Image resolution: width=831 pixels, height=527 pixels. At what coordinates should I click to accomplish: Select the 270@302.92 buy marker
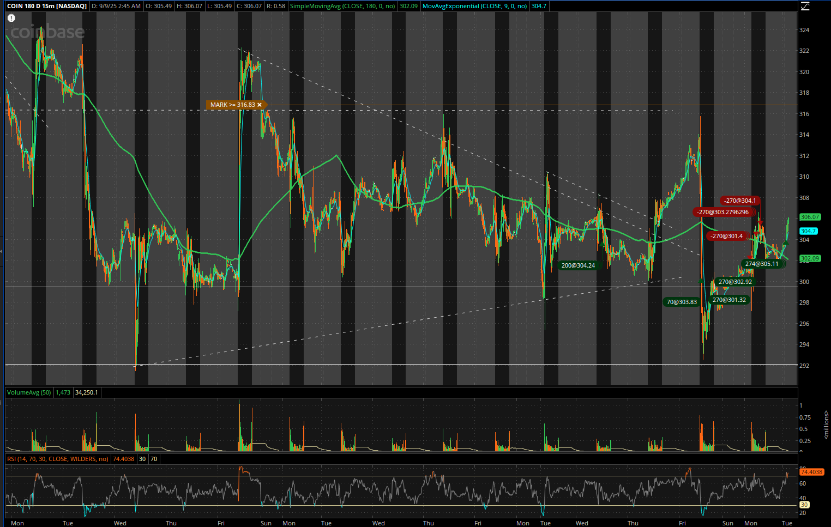point(734,282)
